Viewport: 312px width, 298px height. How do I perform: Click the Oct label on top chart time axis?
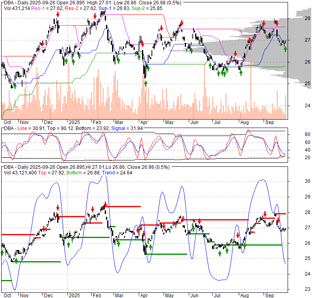(7, 122)
